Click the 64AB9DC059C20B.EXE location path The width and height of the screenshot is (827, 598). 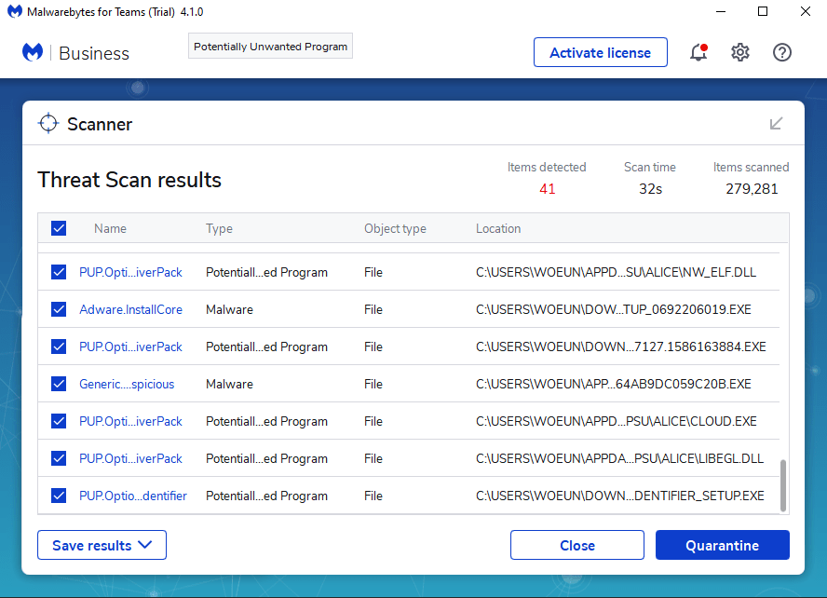pos(614,384)
